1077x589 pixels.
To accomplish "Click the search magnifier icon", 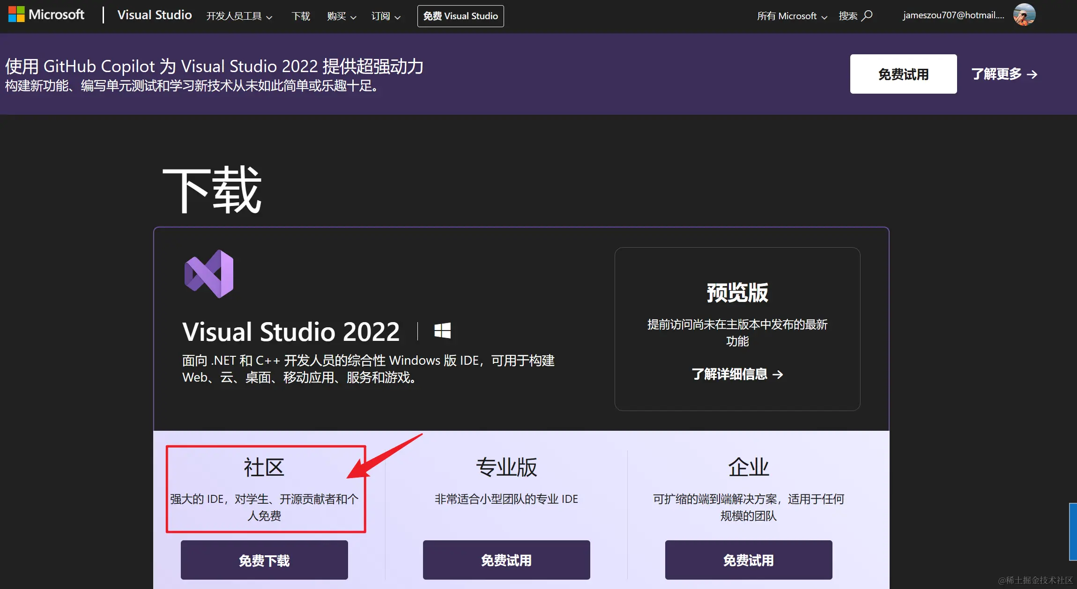I will tap(867, 15).
